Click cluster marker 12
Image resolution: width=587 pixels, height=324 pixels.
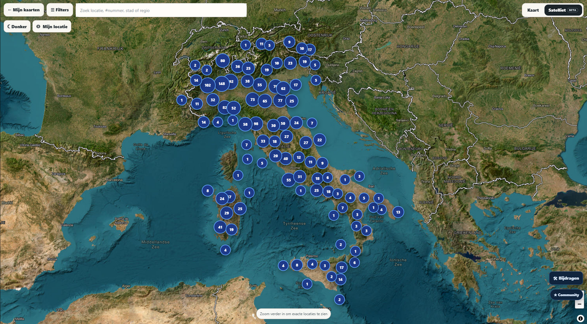point(298,158)
